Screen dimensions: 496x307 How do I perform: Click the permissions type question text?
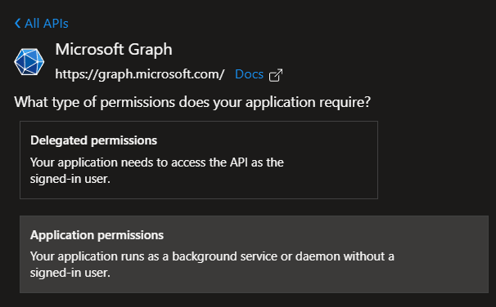(192, 102)
